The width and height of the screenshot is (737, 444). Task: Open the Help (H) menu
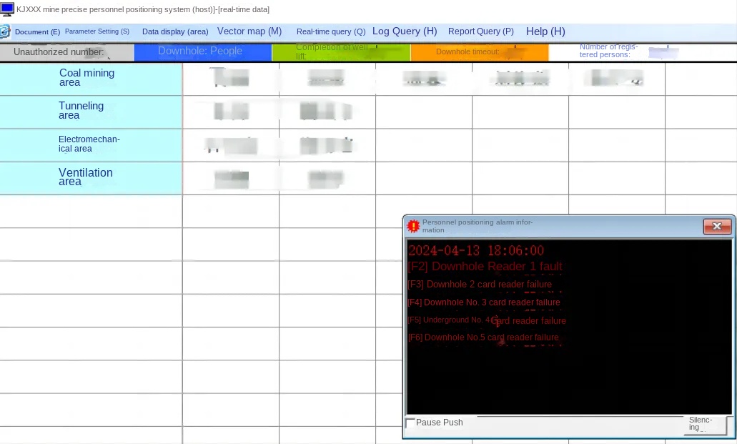[545, 31]
